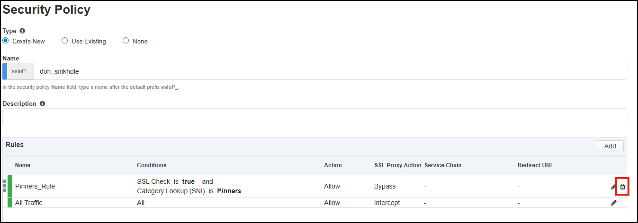Click the Redirect URL column header
The height and width of the screenshot is (223, 638).
535,165
